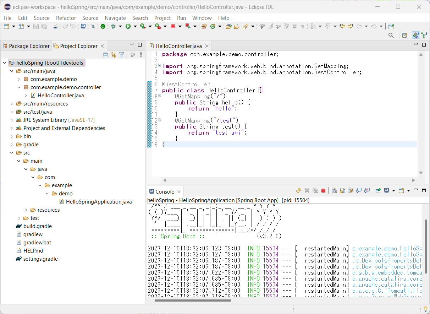The image size is (430, 314).
Task: Launch debugging with the Debug icon
Action: (114, 26)
